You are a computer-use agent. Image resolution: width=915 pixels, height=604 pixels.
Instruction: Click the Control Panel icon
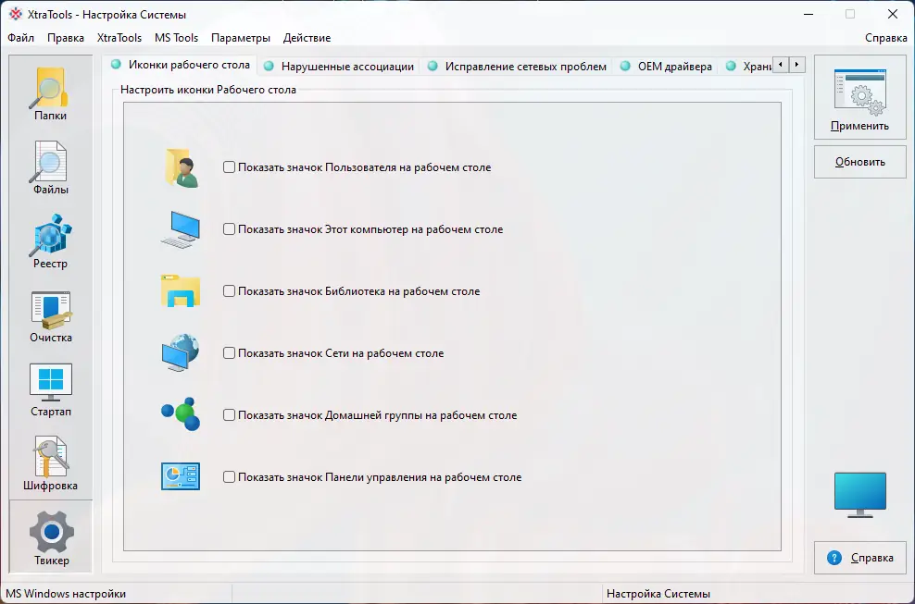[x=181, y=476]
